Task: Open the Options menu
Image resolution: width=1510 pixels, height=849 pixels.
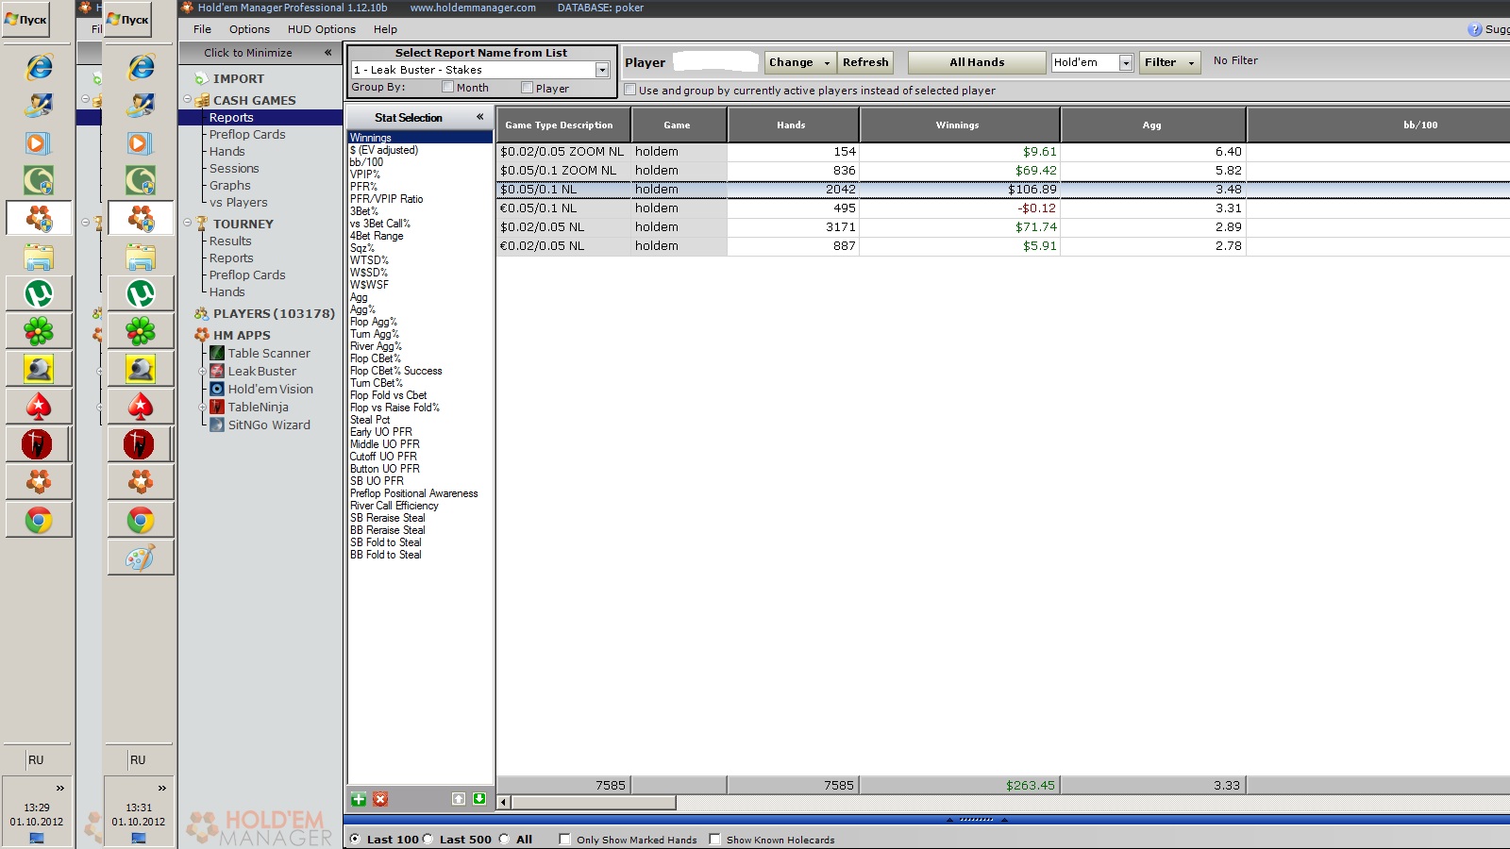Action: 249,29
